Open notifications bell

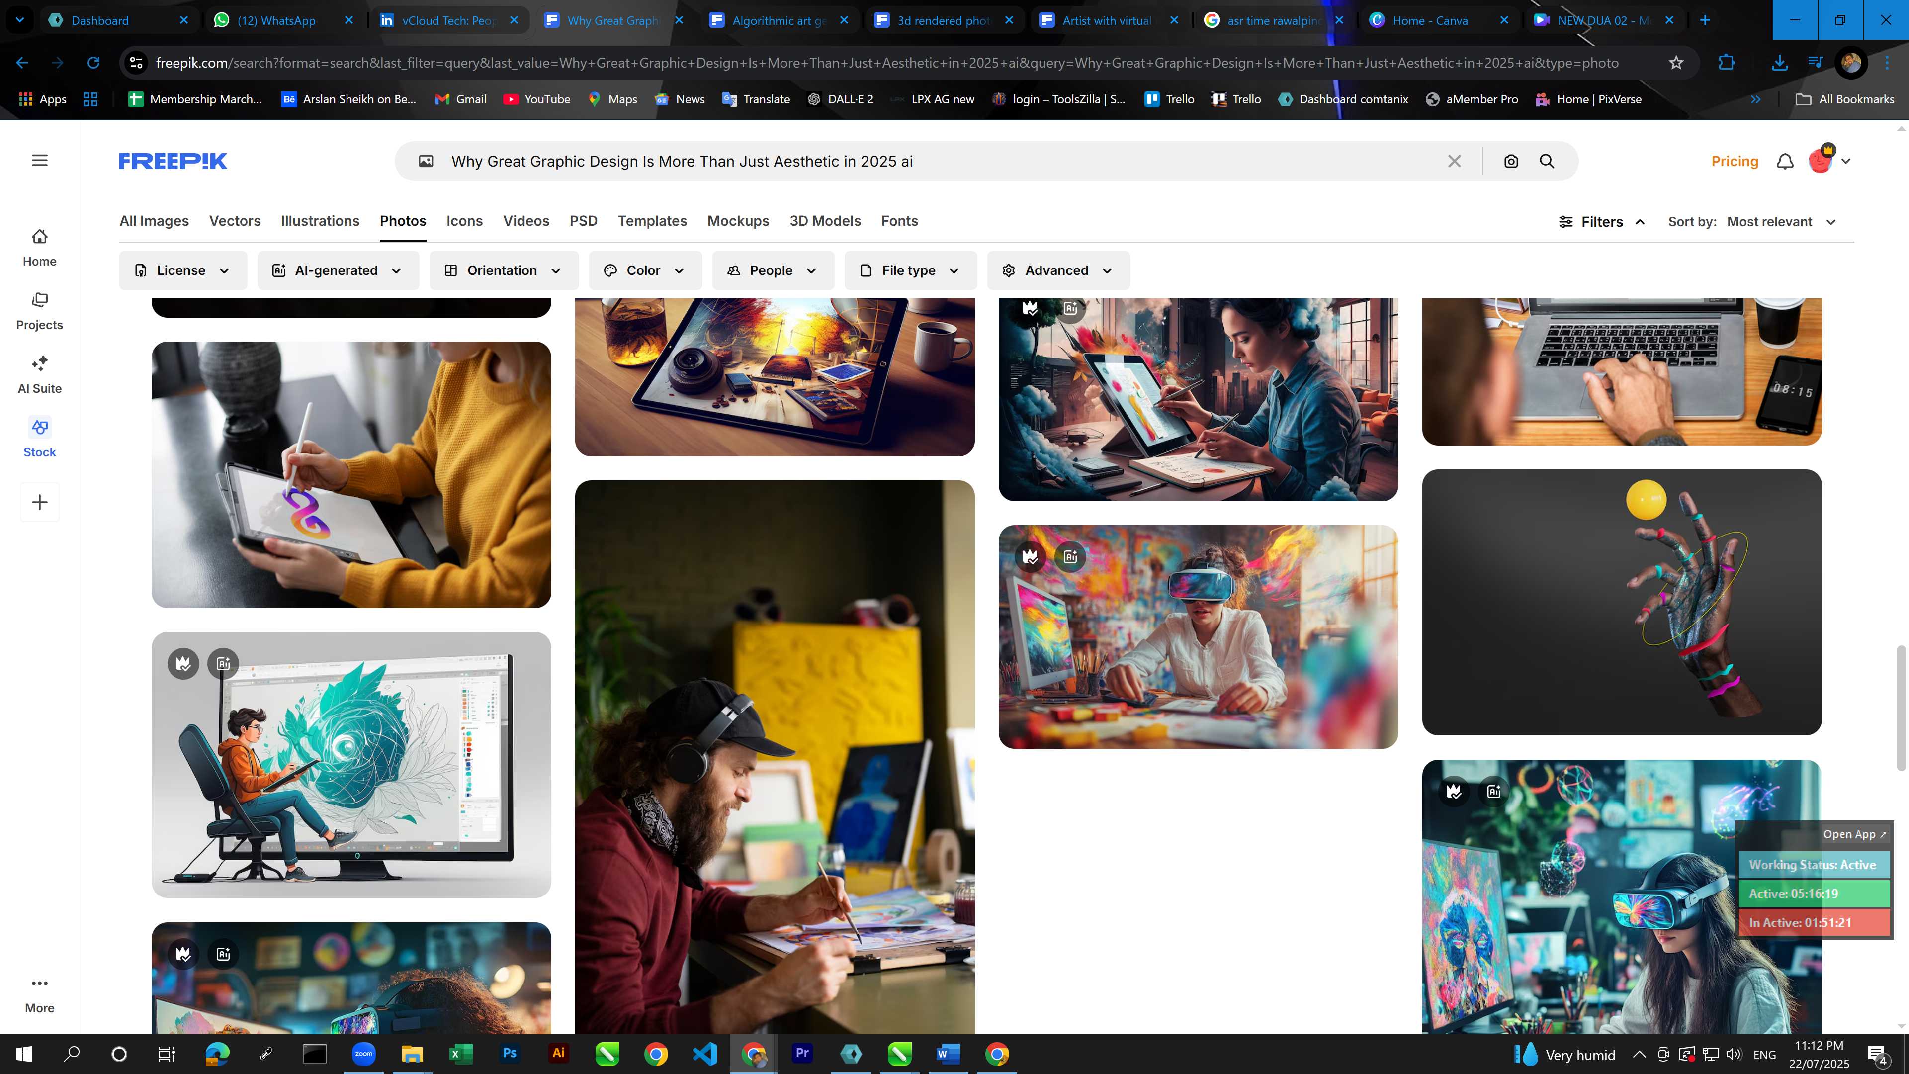[1785, 161]
